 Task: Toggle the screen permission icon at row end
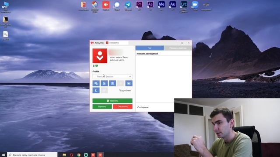pos(129,83)
